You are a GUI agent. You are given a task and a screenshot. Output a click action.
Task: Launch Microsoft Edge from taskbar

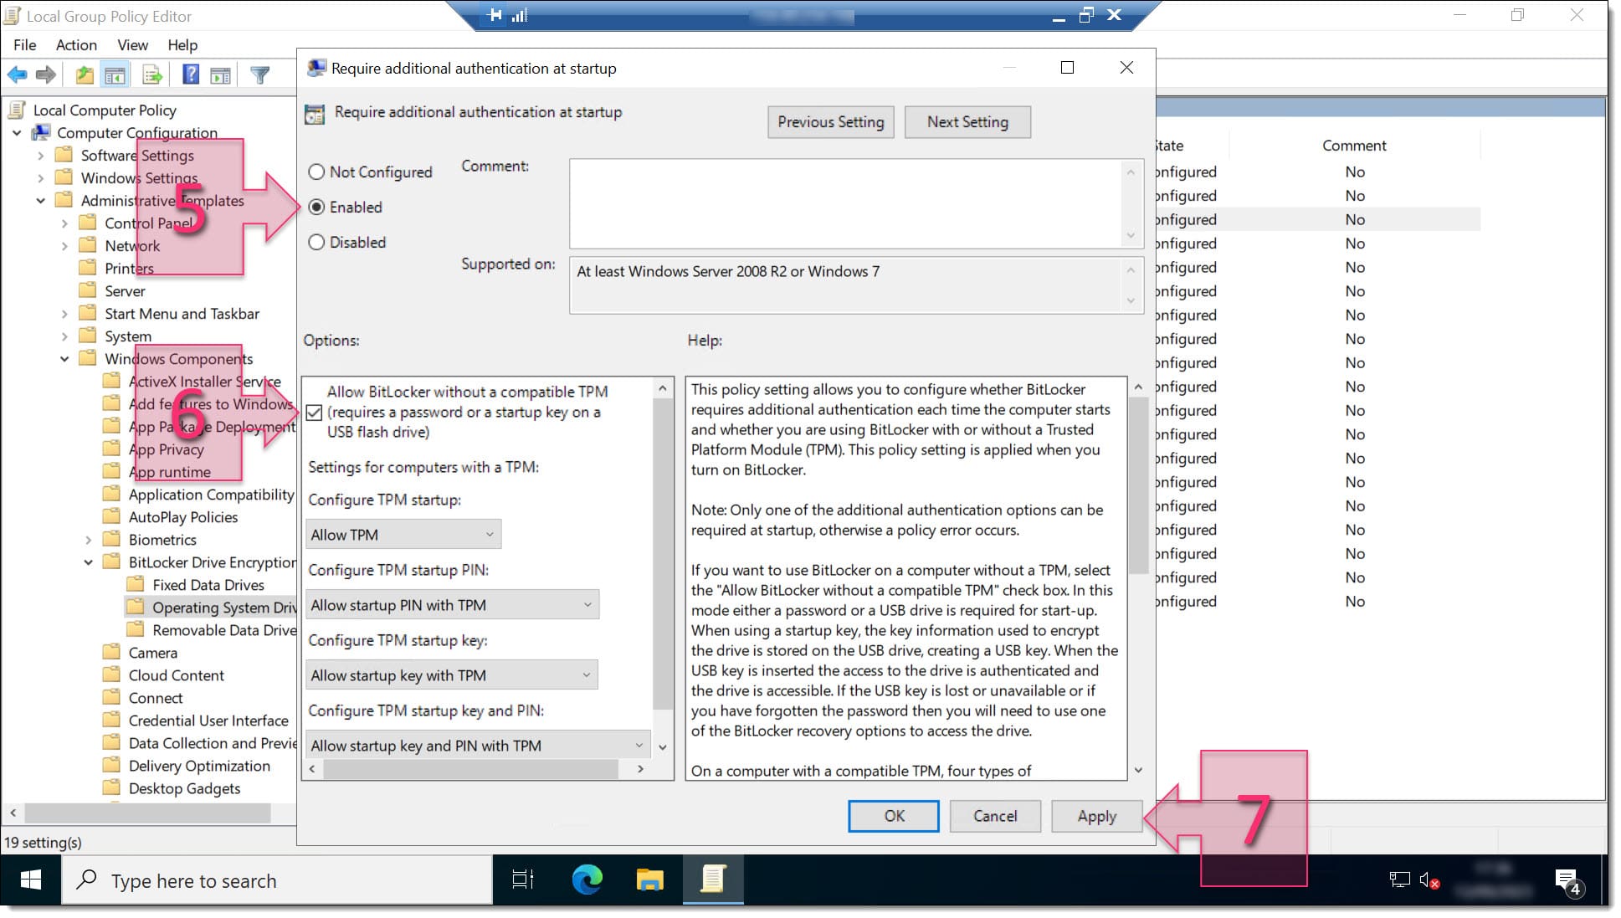pos(587,880)
